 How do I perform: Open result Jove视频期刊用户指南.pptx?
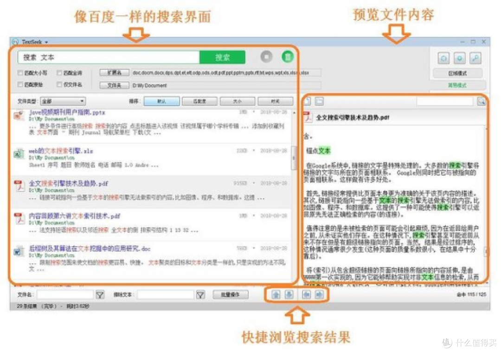pos(67,112)
